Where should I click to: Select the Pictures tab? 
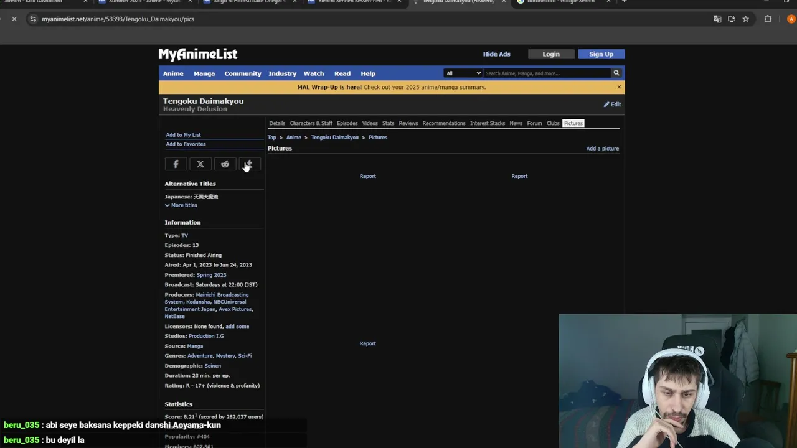click(573, 123)
